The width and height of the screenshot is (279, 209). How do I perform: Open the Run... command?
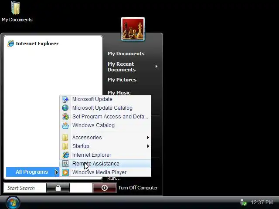point(114,178)
